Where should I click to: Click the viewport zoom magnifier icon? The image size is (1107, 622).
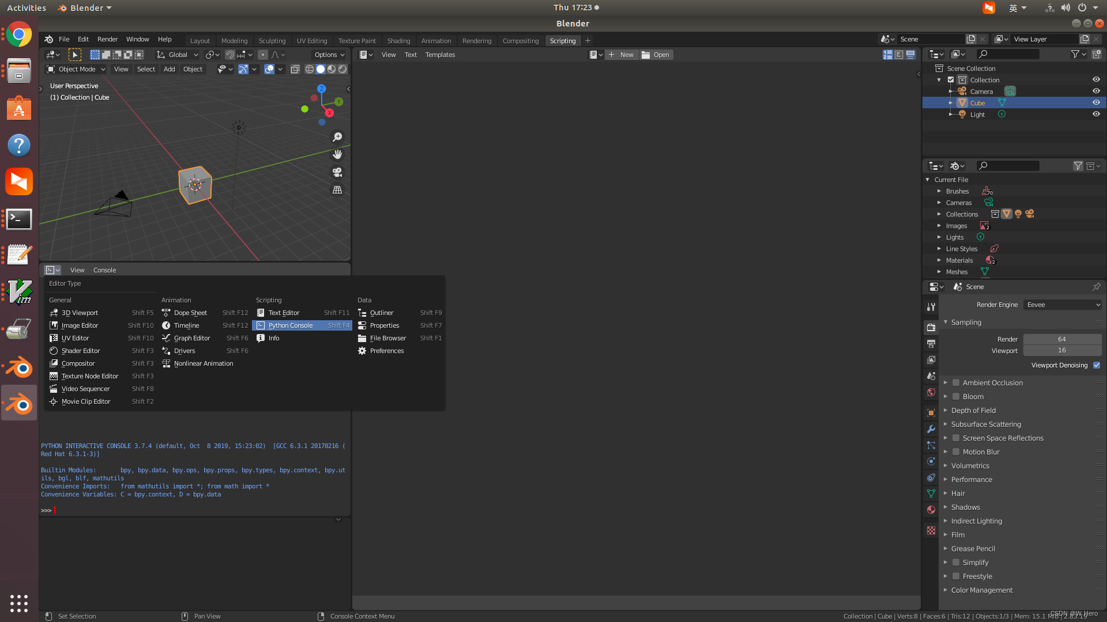coord(337,137)
